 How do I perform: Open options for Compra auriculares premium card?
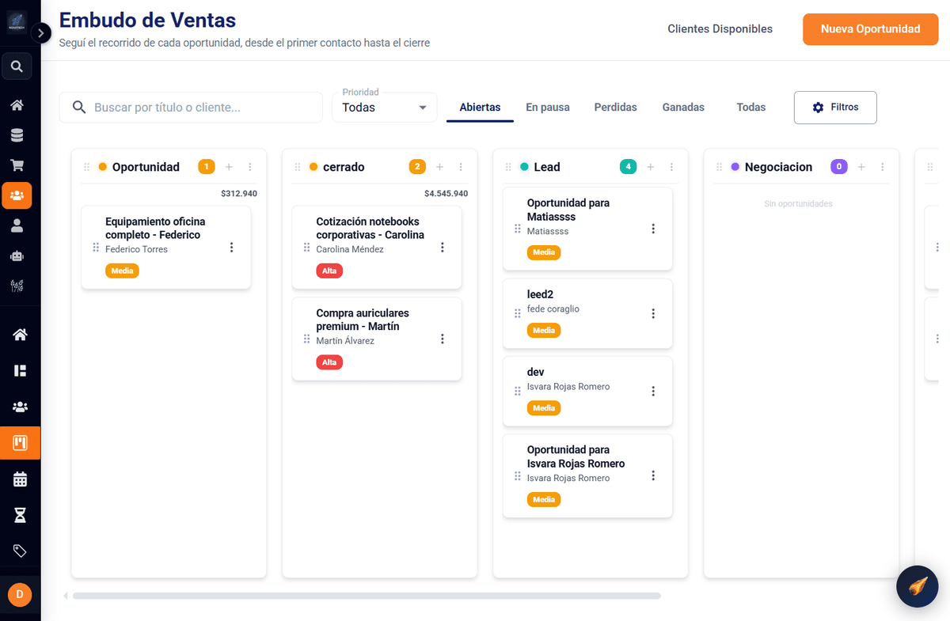pos(443,339)
